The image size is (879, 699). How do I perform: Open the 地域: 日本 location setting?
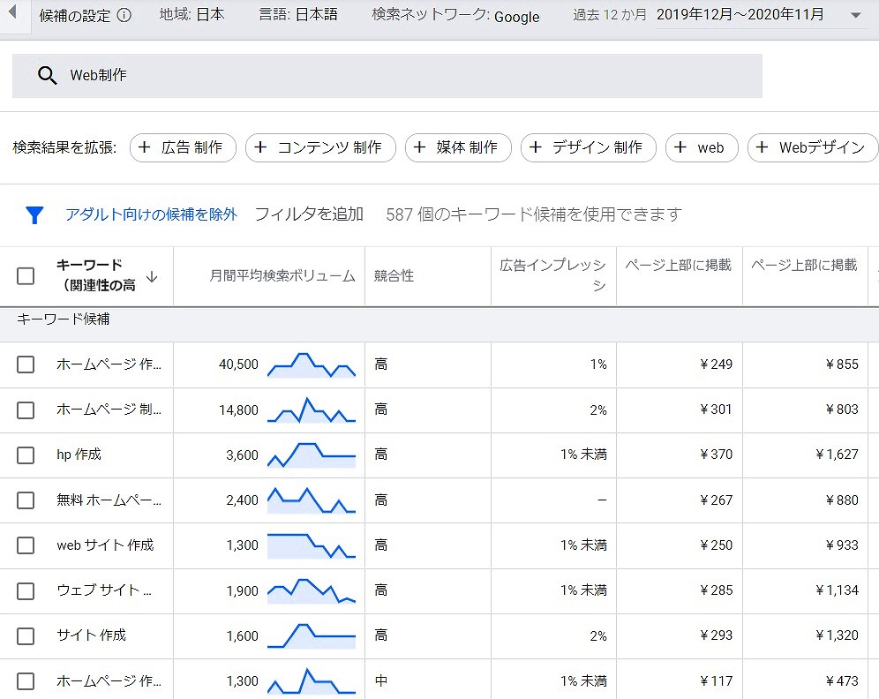[192, 15]
